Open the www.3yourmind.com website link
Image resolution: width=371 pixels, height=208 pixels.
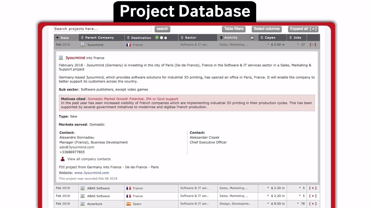(x=92, y=173)
